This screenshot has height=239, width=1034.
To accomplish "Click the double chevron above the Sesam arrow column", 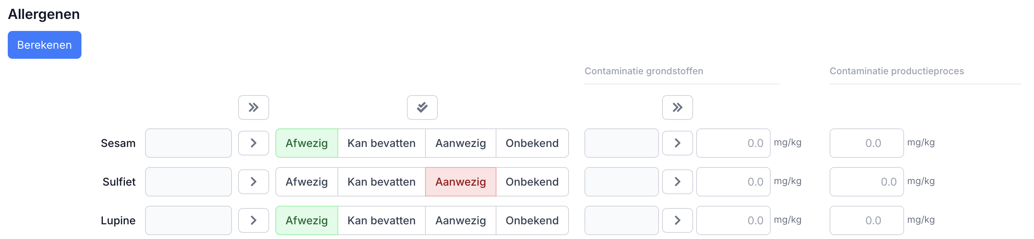I will 253,107.
